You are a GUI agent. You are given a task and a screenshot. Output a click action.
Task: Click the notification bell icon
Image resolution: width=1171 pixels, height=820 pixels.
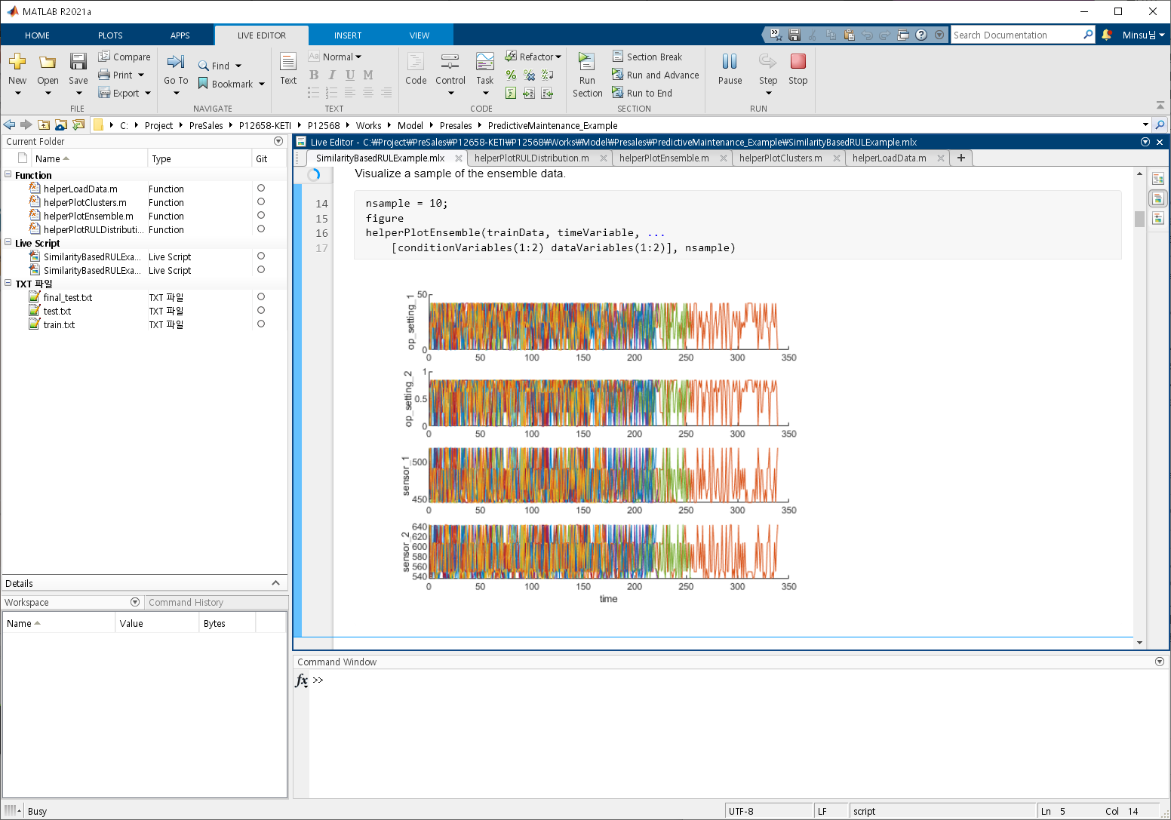[x=1107, y=35]
